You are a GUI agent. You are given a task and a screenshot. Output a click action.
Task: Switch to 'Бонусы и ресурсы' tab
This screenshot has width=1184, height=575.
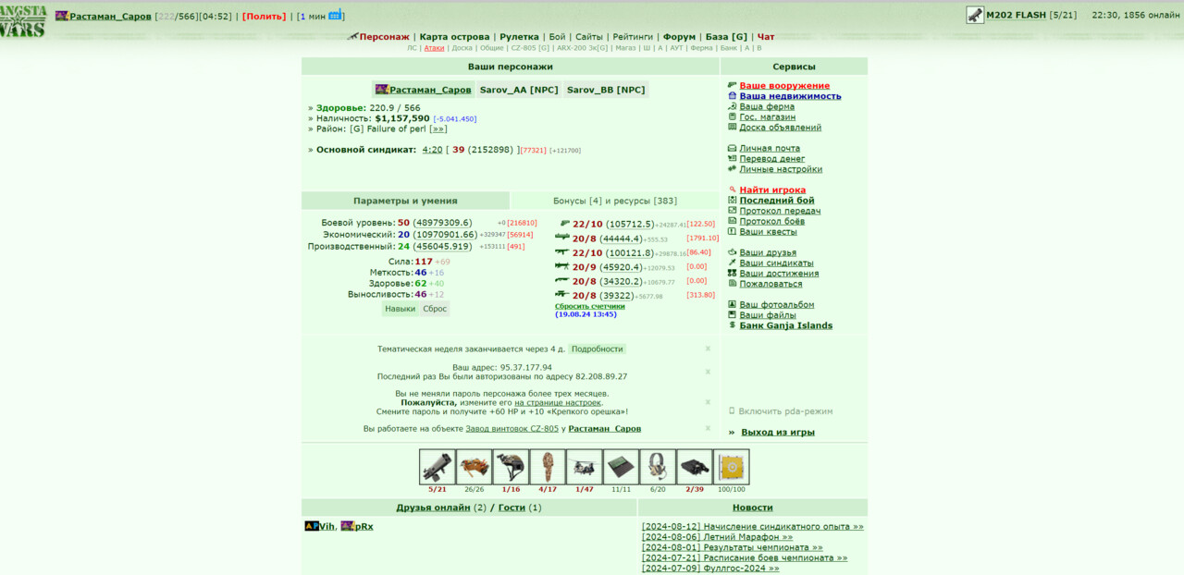point(615,201)
